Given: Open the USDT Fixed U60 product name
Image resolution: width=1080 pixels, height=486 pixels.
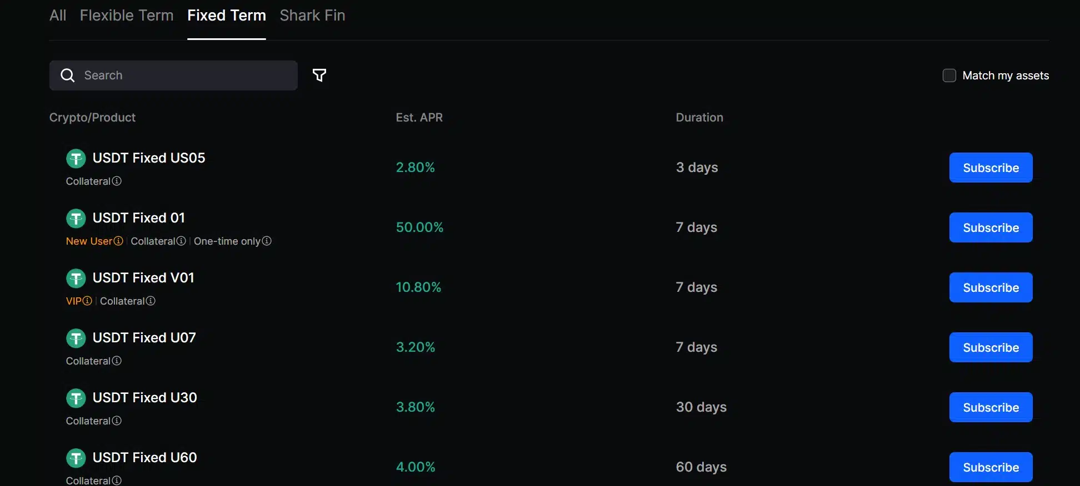Looking at the screenshot, I should [x=144, y=458].
